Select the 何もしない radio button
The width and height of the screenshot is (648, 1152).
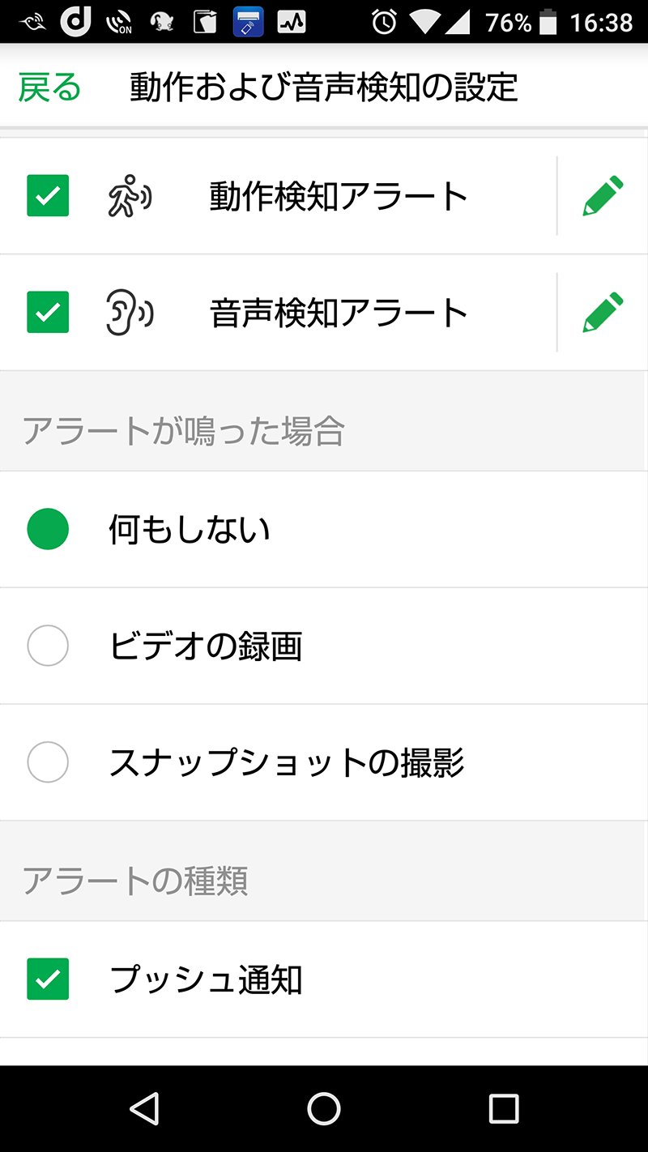pyautogui.click(x=48, y=530)
